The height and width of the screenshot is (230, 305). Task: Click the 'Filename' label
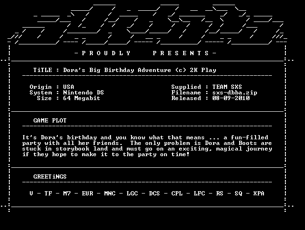[186, 93]
